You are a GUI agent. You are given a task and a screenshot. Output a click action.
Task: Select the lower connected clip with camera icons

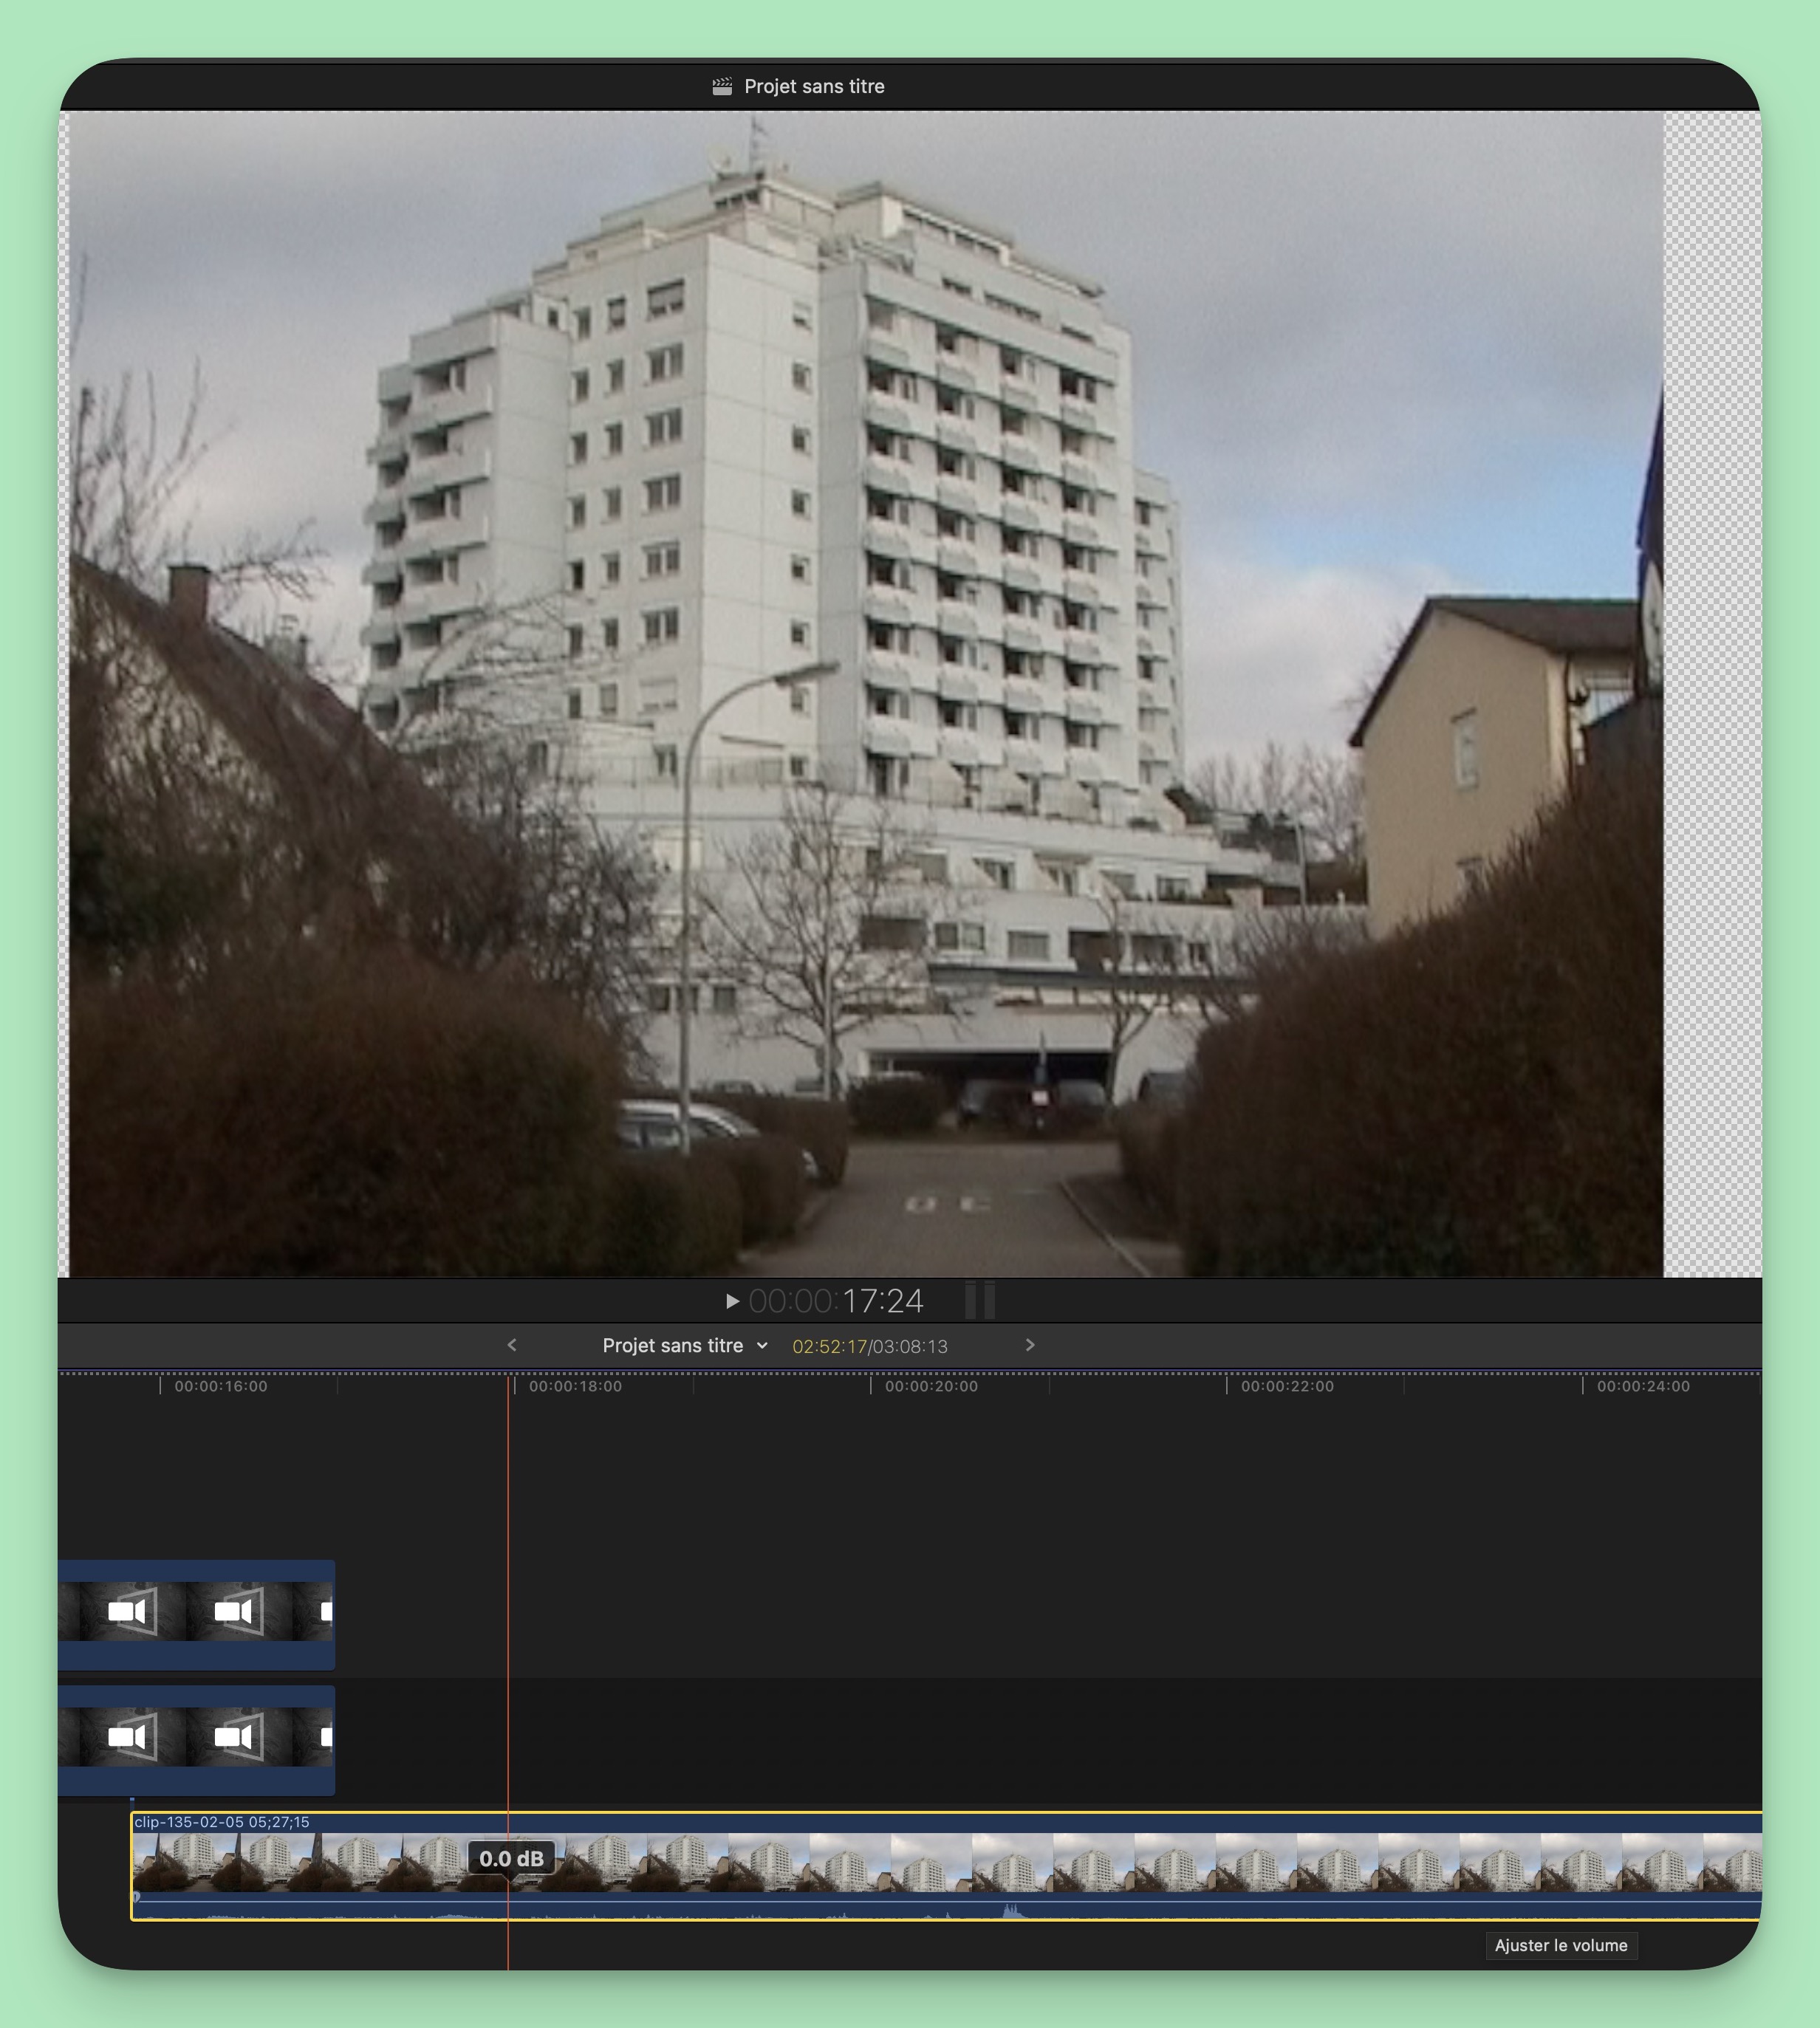(197, 1740)
